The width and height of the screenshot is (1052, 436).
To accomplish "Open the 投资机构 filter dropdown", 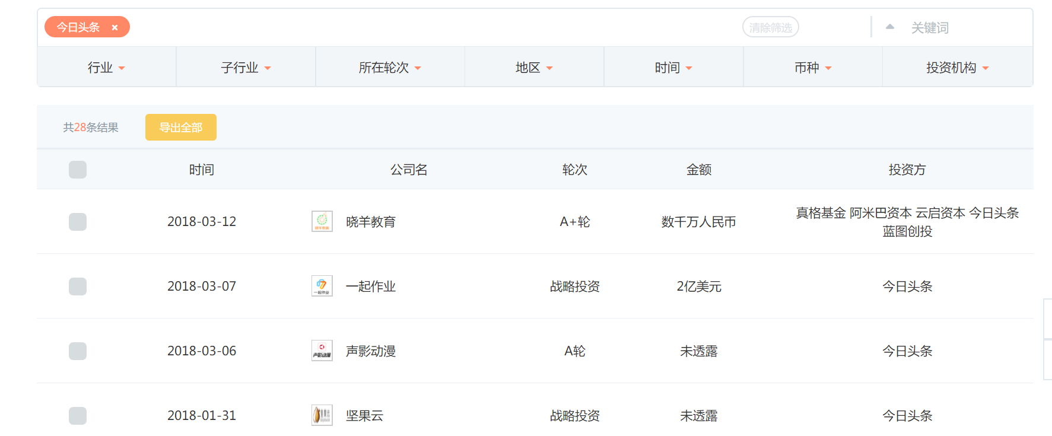I will (958, 68).
